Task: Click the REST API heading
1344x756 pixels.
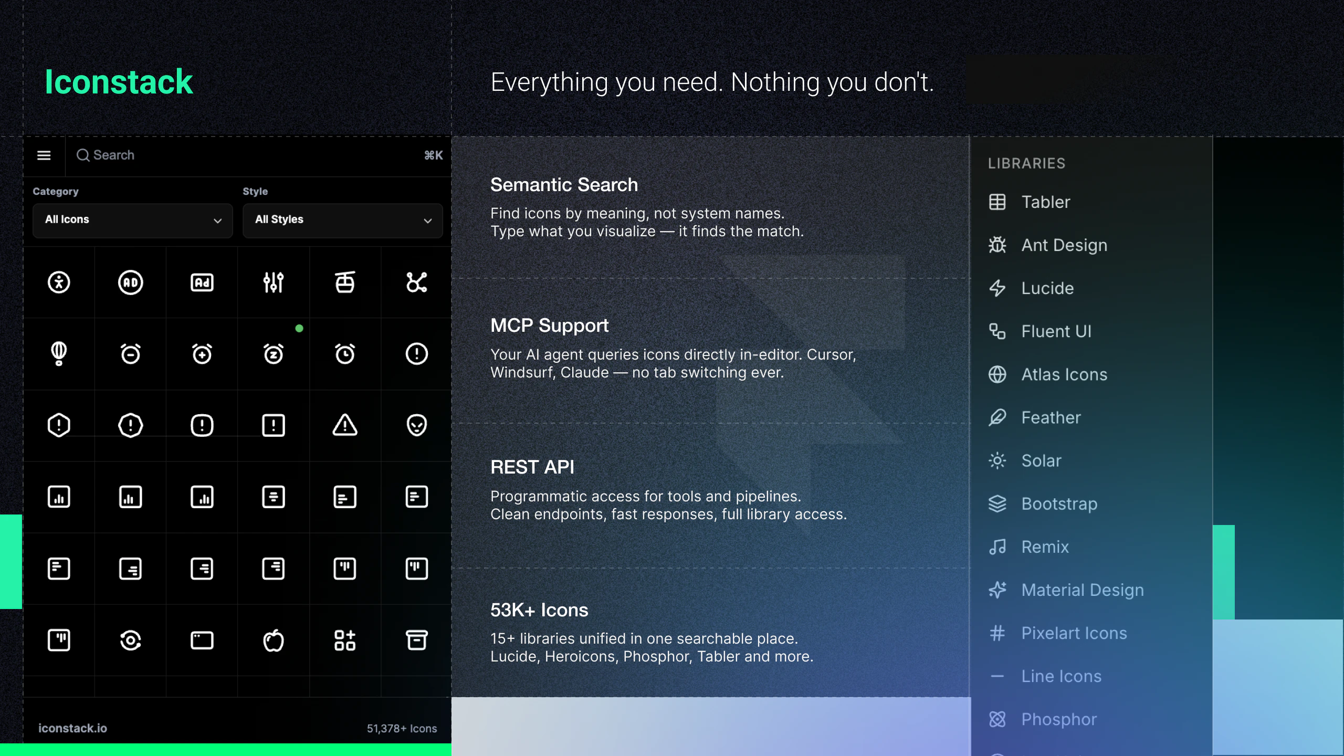Action: pos(532,467)
